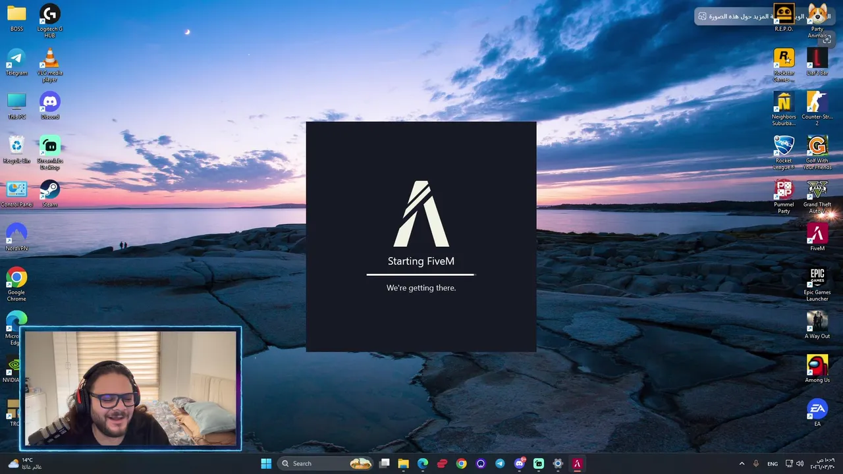This screenshot has width=843, height=474.
Task: Open Control Panel desktop icon
Action: point(16,194)
